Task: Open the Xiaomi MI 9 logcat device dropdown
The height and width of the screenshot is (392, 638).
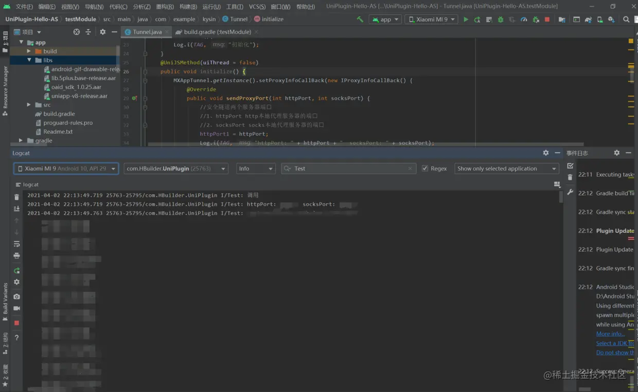Action: click(x=66, y=169)
